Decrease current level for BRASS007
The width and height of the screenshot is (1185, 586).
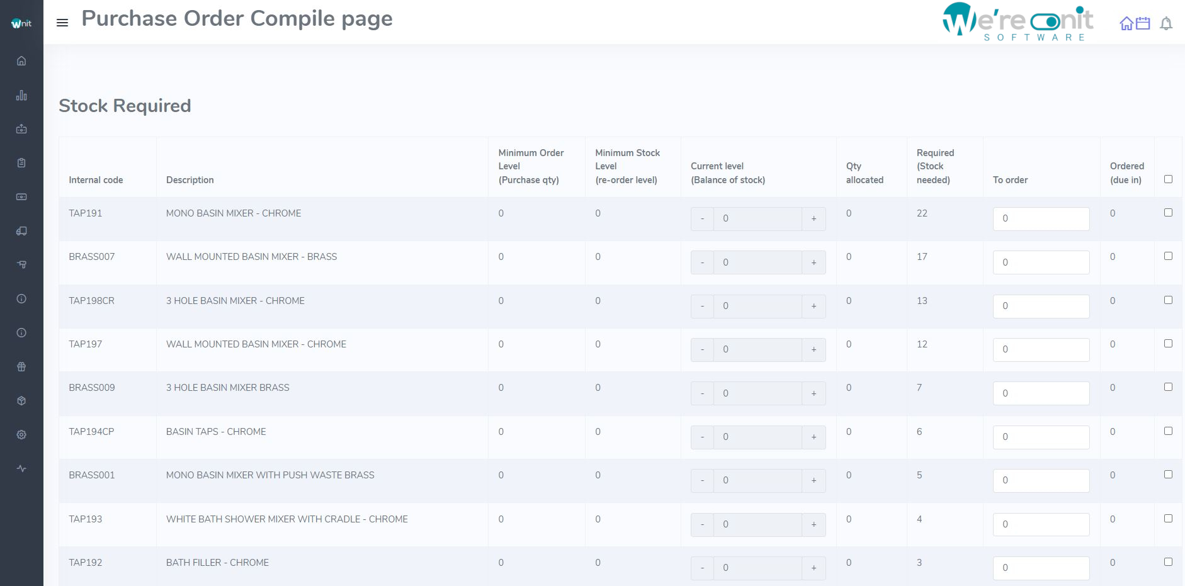click(702, 262)
